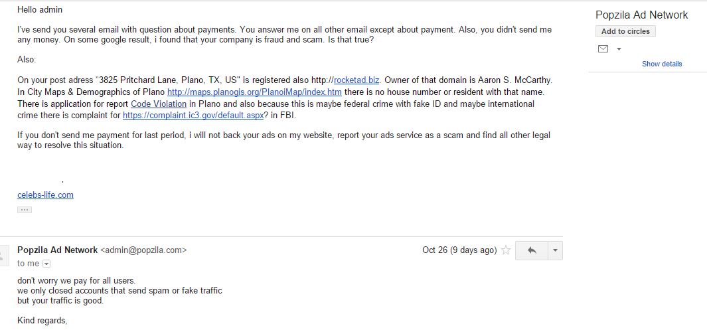Click Popzila Ad Network contact title

642,15
